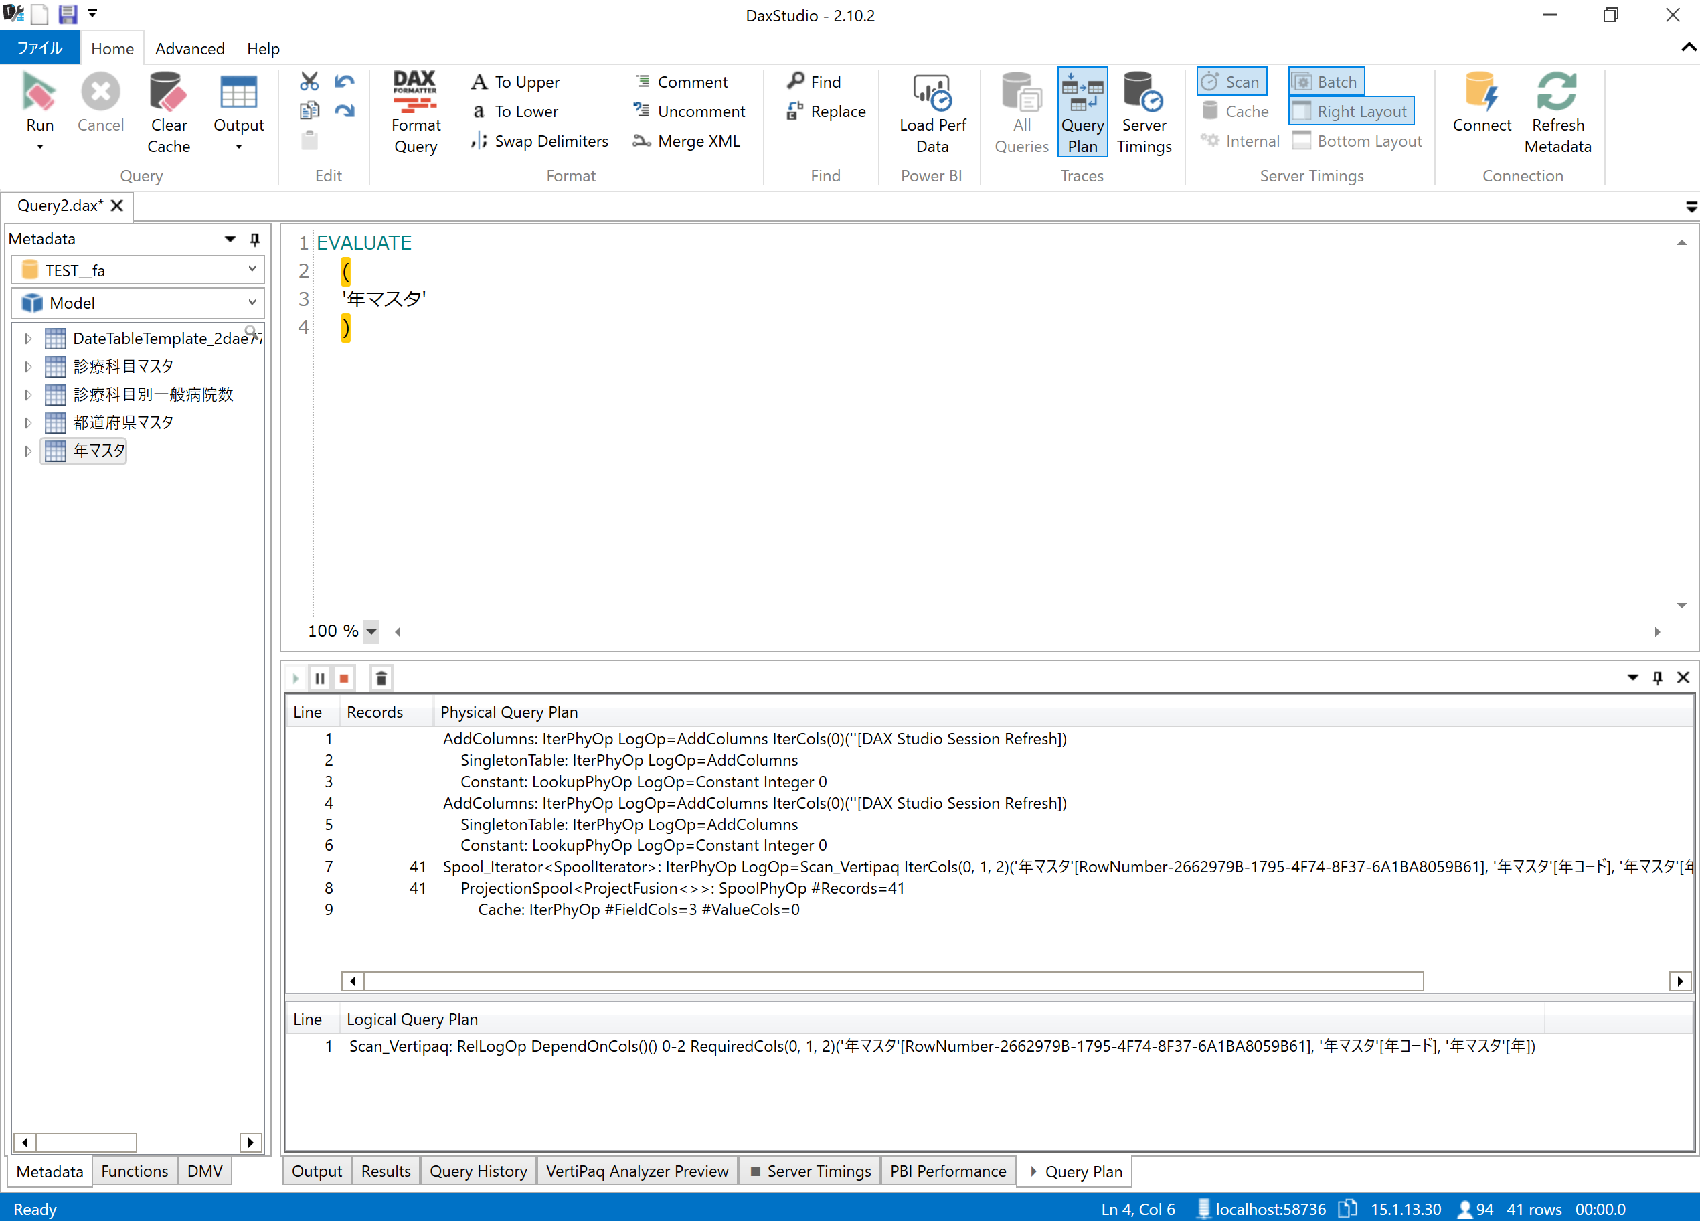Viewport: 1700px width, 1221px height.
Task: Open the Model selector dropdown
Action: point(252,302)
